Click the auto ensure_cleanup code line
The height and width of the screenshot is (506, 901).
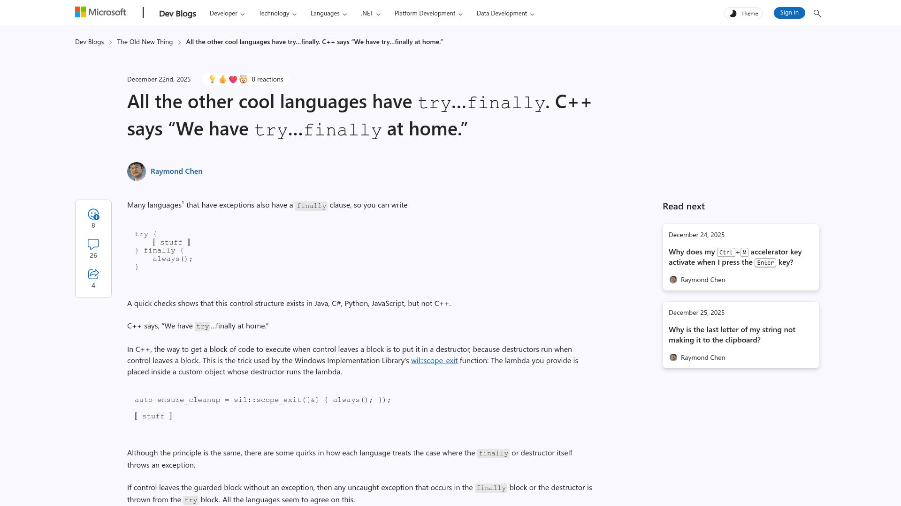[x=263, y=400]
